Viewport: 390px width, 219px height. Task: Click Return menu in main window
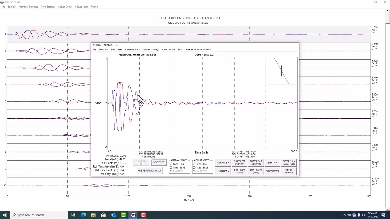(94, 7)
